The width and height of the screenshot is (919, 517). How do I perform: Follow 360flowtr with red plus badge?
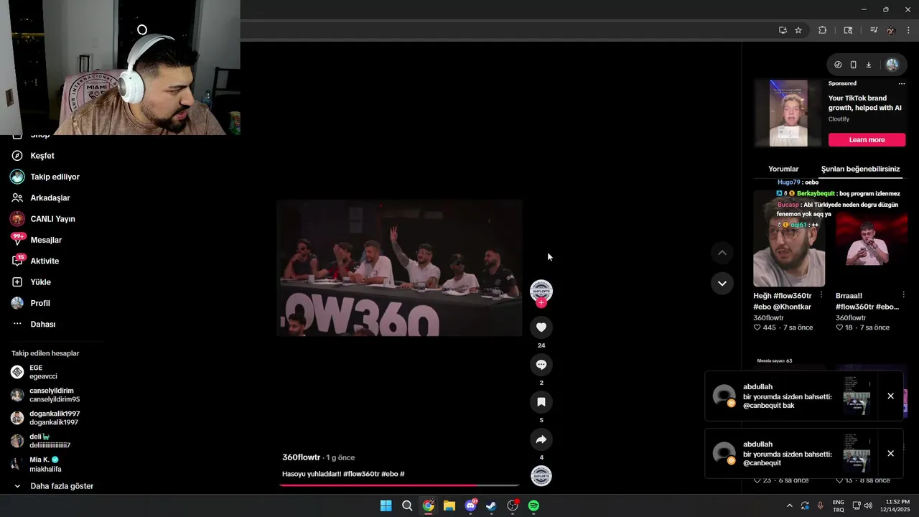tap(541, 303)
